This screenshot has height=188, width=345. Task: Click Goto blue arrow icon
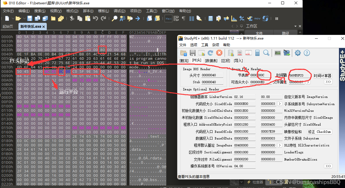click(138, 18)
